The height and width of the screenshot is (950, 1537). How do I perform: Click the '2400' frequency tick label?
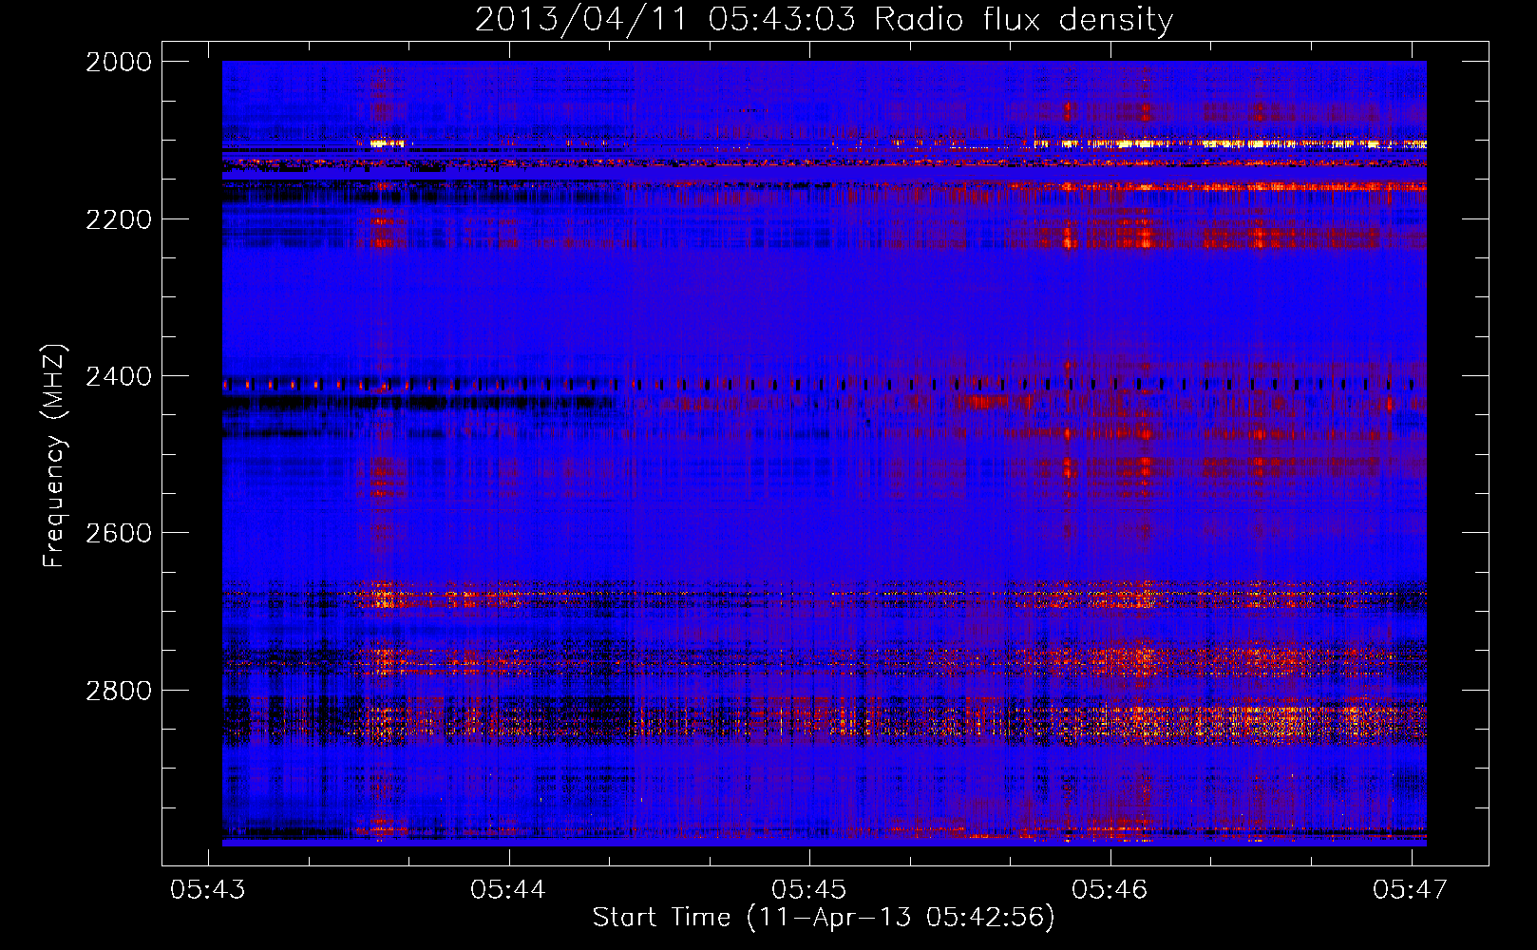tap(119, 376)
